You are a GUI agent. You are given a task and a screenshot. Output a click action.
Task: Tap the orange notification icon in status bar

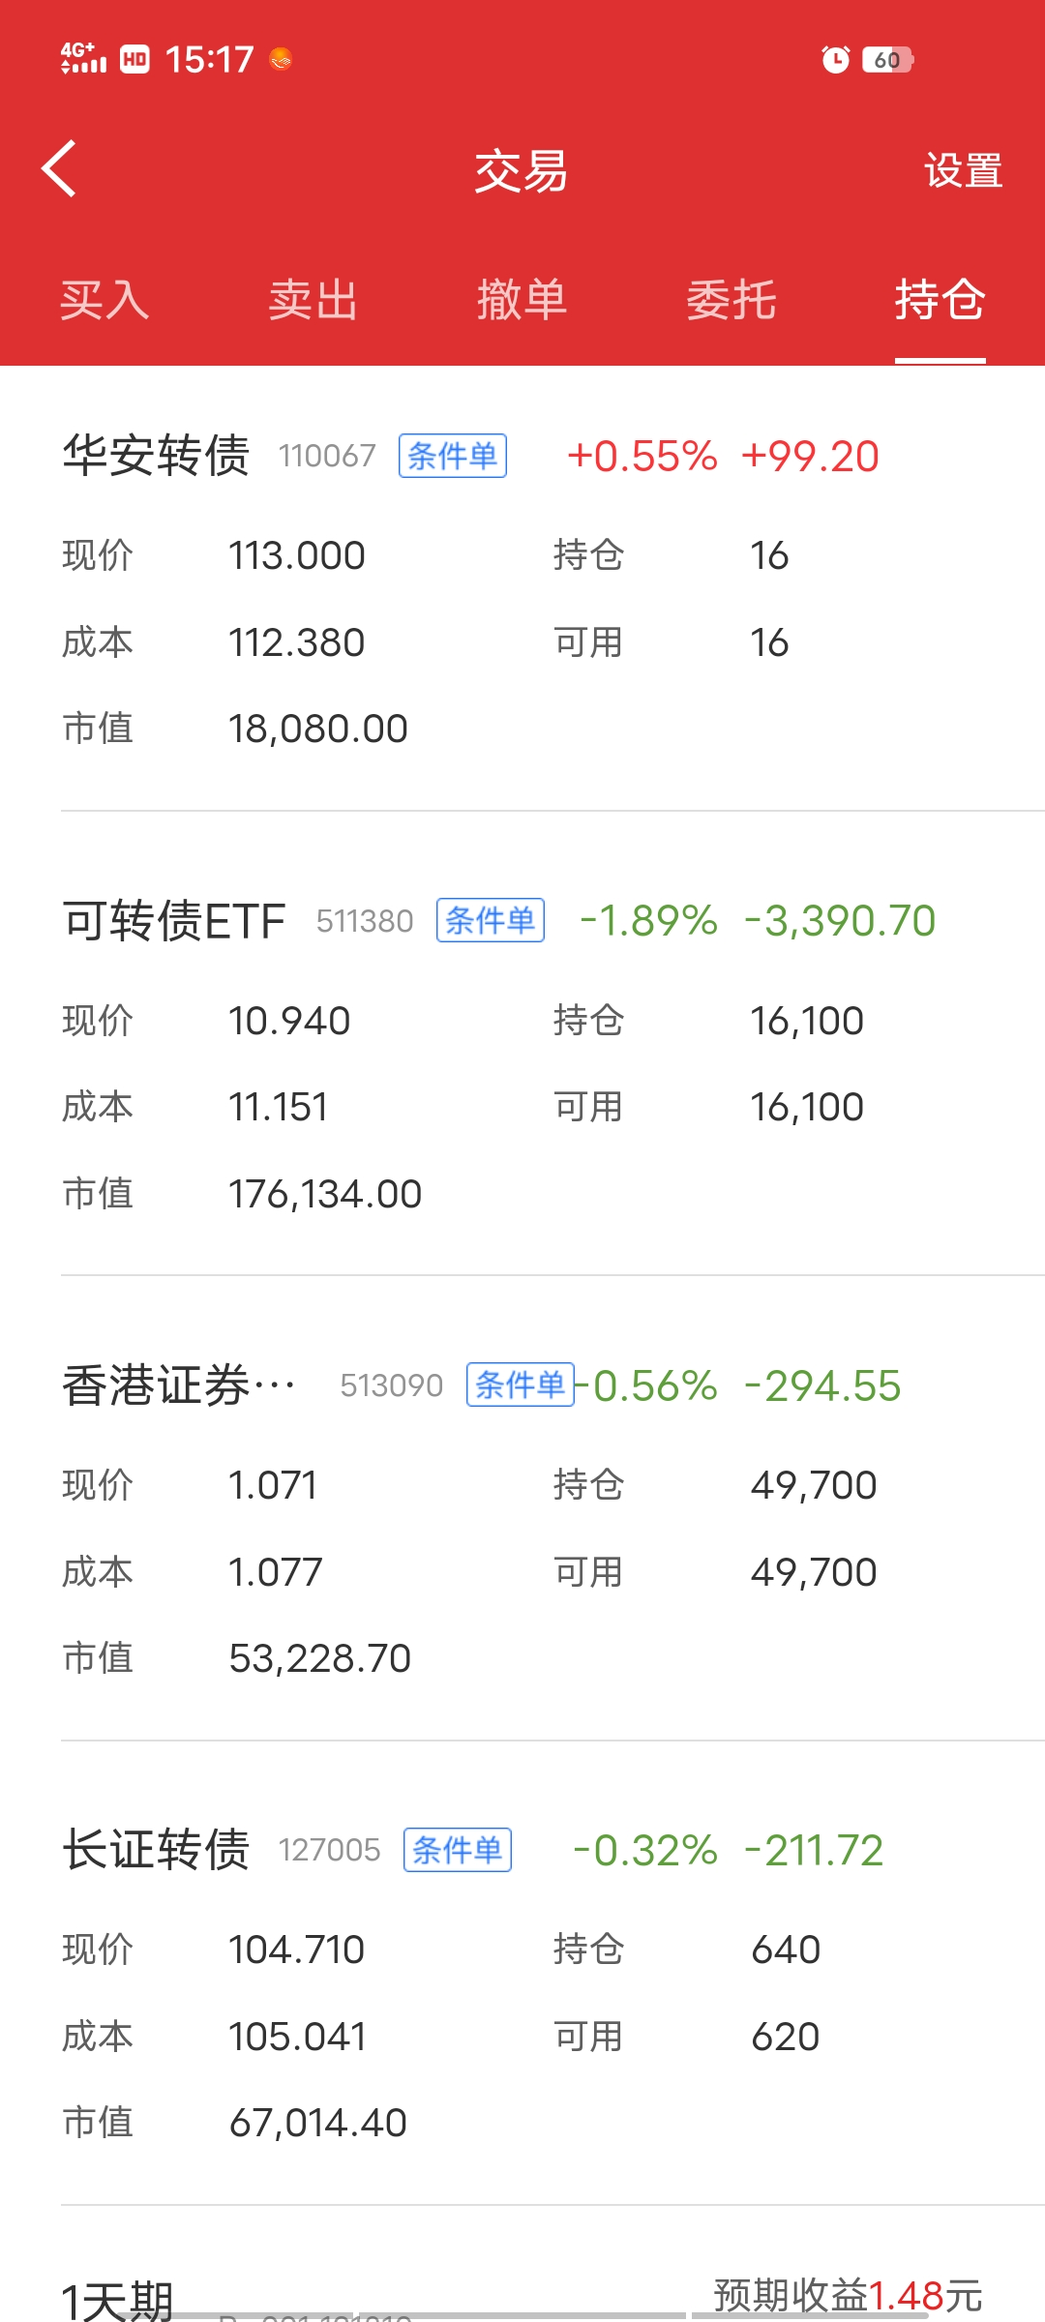[281, 60]
